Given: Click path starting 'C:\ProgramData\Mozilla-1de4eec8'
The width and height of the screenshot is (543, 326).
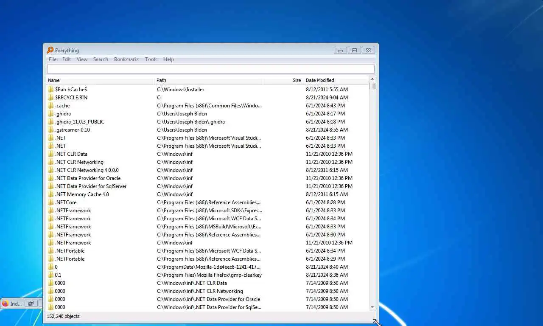Looking at the screenshot, I should tap(209, 267).
